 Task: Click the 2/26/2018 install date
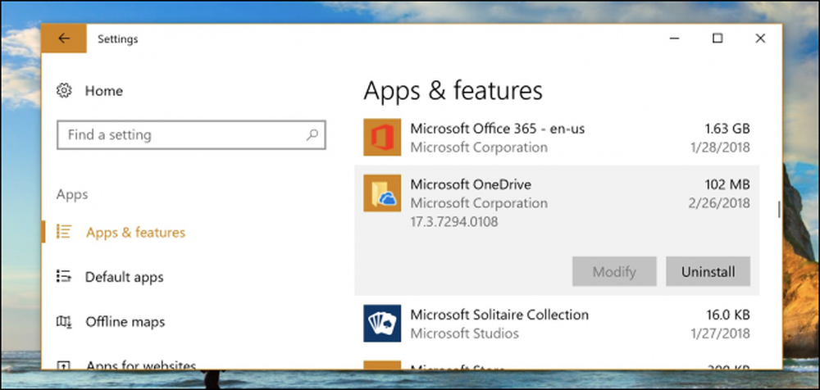coord(719,203)
